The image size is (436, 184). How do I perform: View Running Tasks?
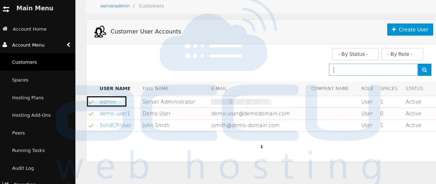28,150
